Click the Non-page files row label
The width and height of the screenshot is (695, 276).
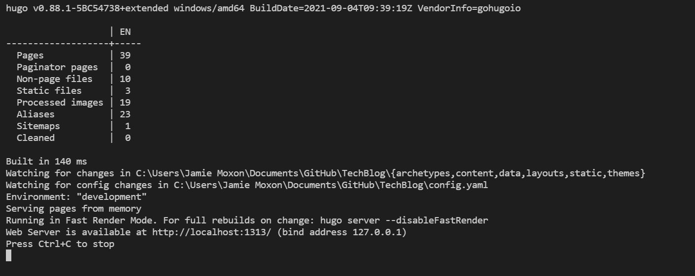(x=54, y=79)
